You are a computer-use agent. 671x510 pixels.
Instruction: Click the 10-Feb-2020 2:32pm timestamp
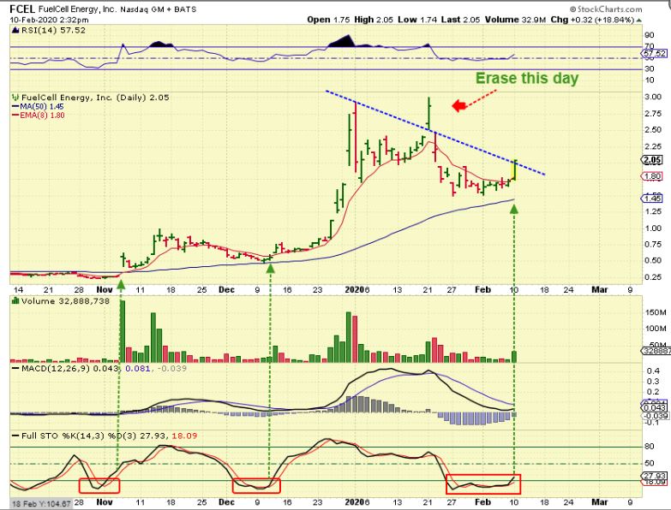[x=49, y=20]
